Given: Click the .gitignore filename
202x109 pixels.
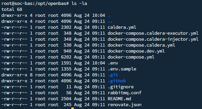Looking at the screenshot, I should click(121, 87).
